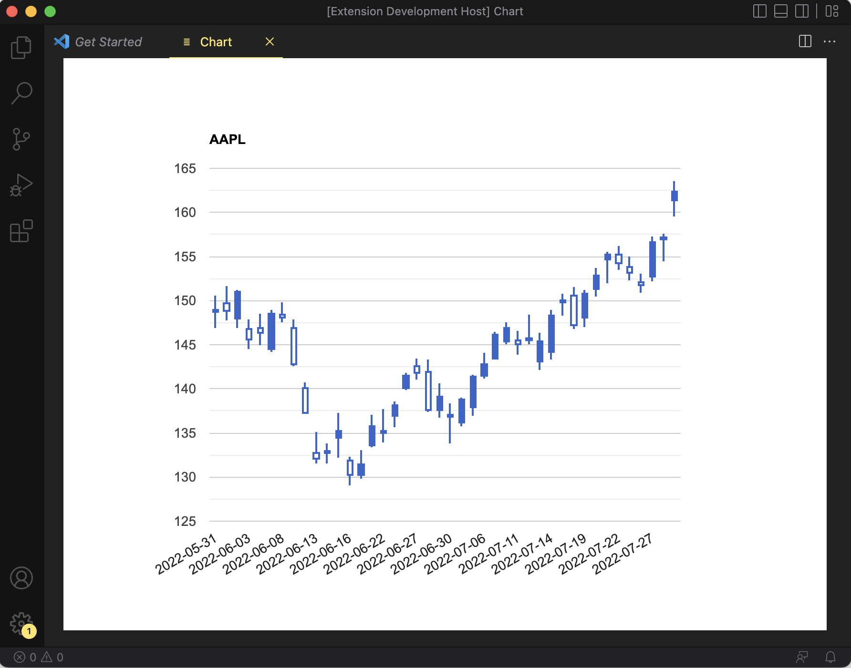This screenshot has width=851, height=668.
Task: Click the 2022-06-13 x-axis date label
Action: click(x=287, y=554)
